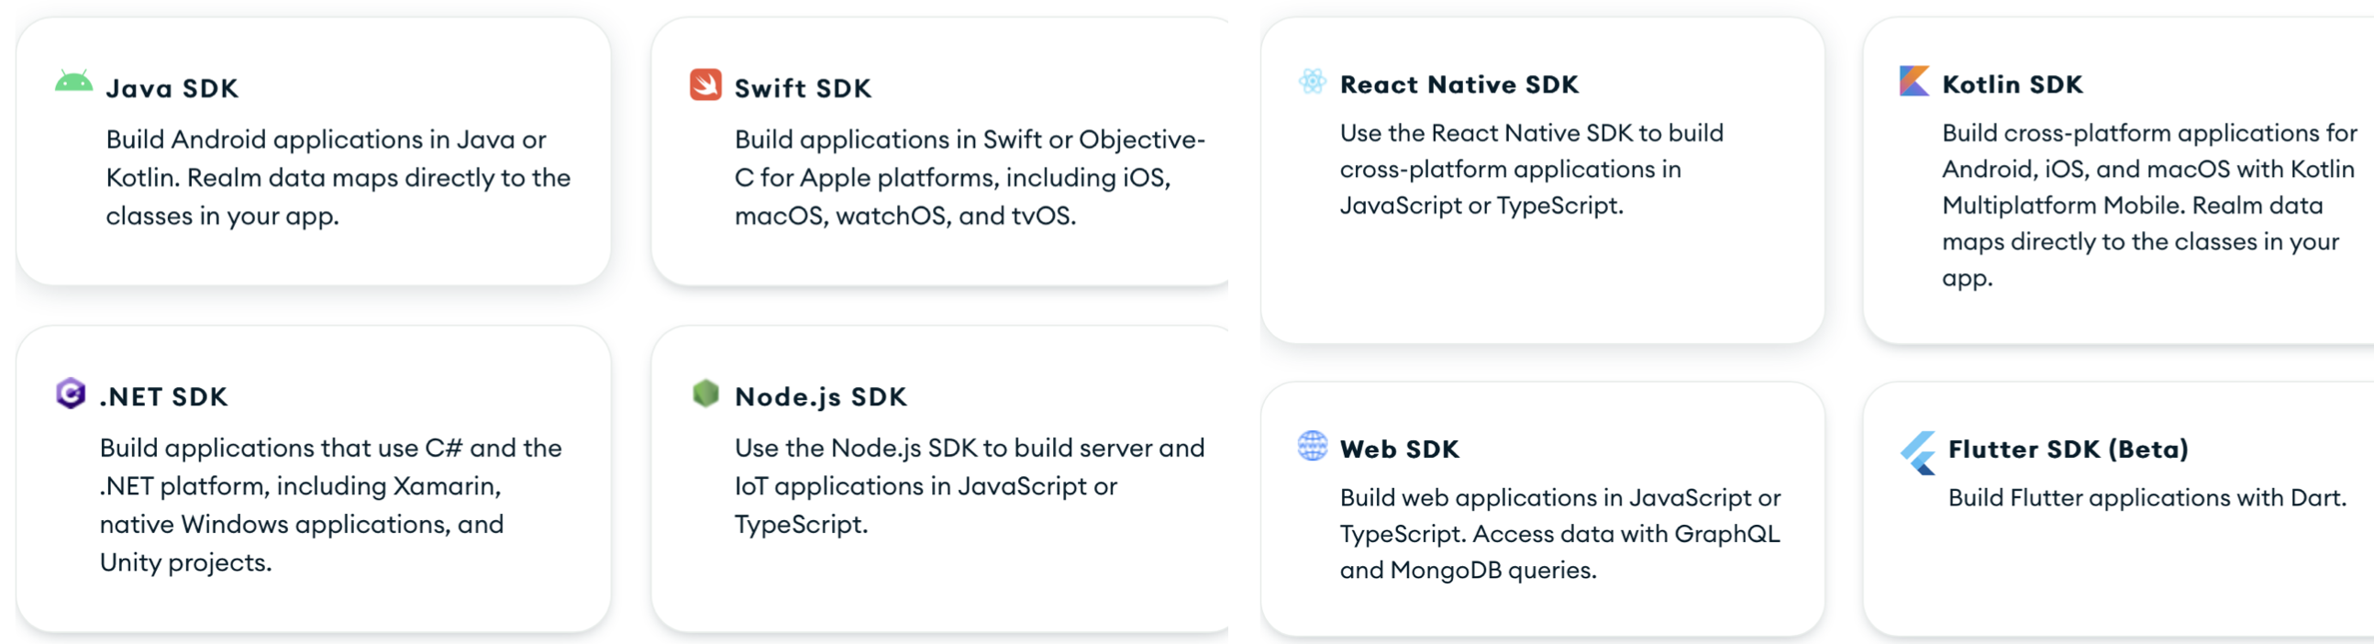Click the text 'Build Android applications in Java or'

[327, 139]
